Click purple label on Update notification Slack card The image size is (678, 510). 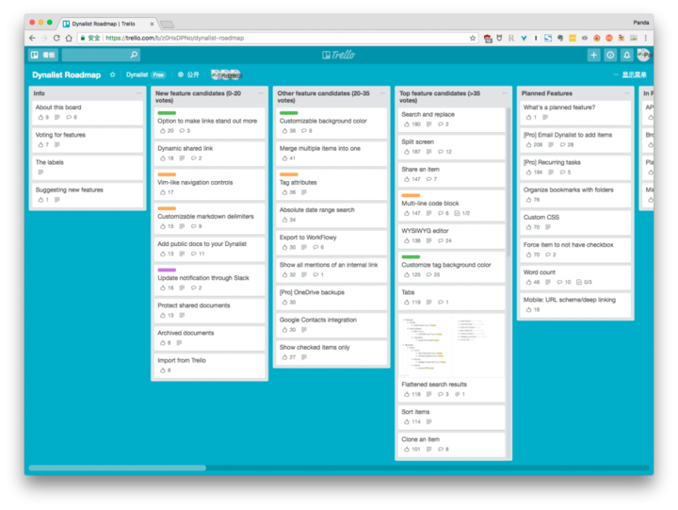167,270
